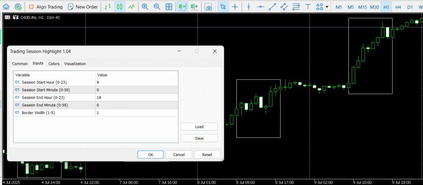Select candlestick chart type icon
Screen dimensions: 423x185
119,7
